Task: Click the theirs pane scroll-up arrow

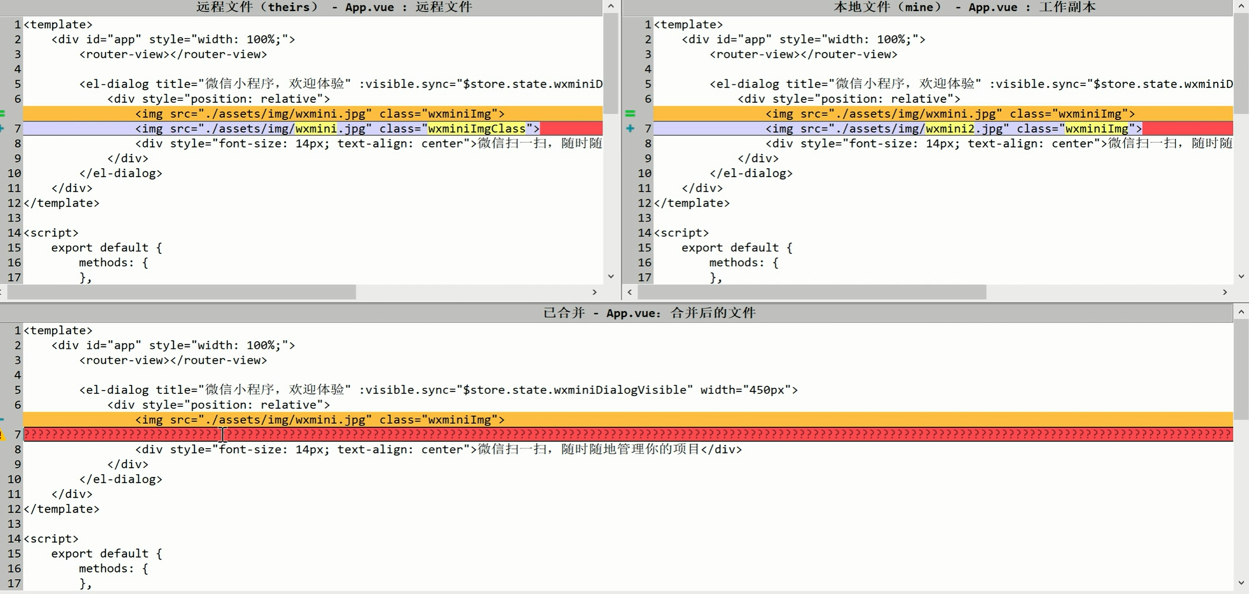Action: (x=610, y=6)
